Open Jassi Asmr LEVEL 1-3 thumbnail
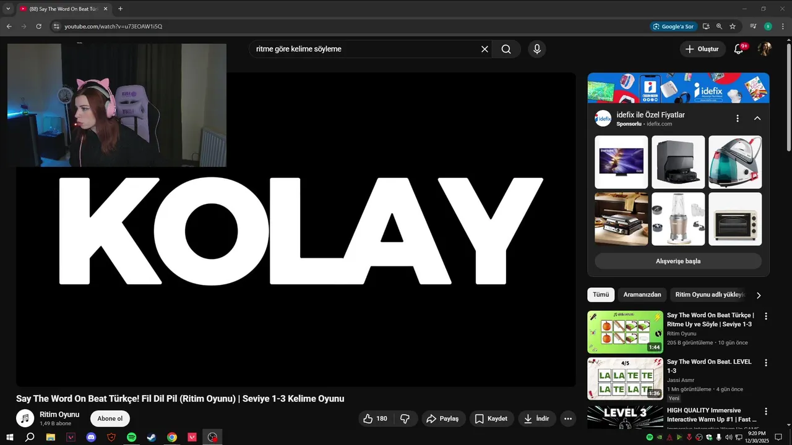Viewport: 792px width, 445px height. click(x=625, y=378)
